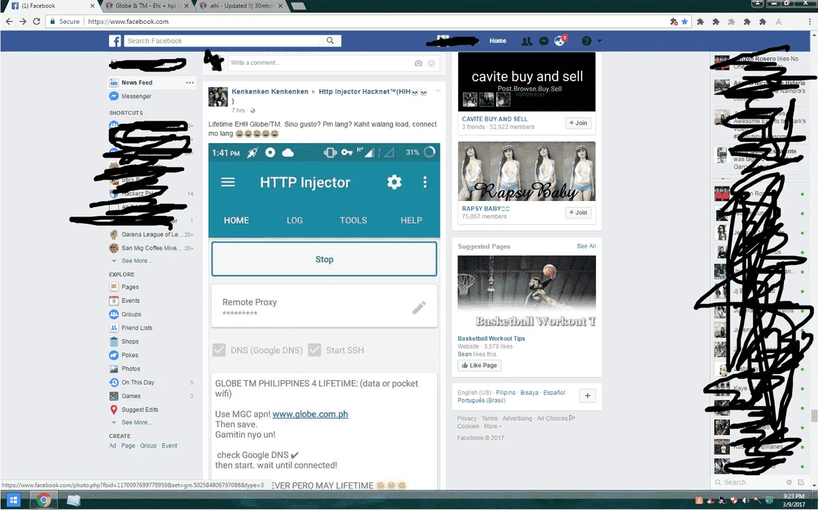Viewport: 818px width, 511px height.
Task: Open News Feed in the left sidebar
Action: coord(137,82)
